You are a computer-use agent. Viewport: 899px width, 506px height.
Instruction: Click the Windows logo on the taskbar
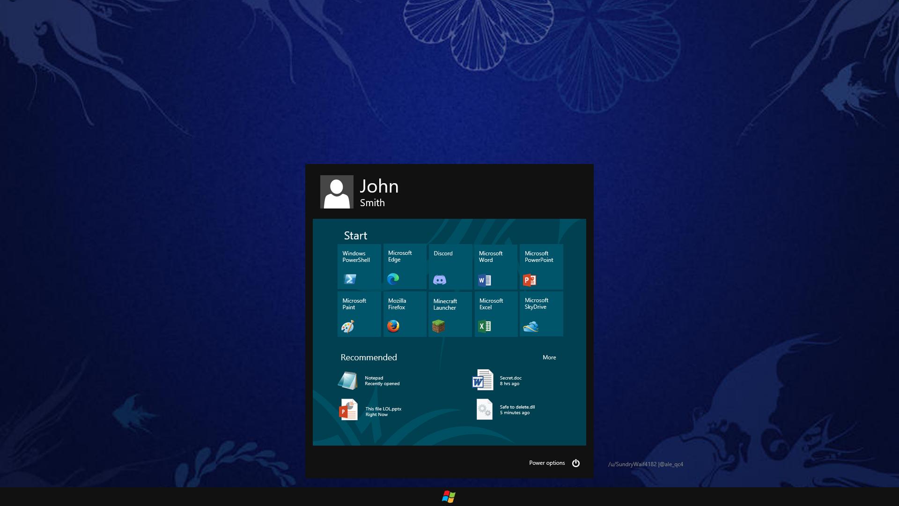(448, 497)
